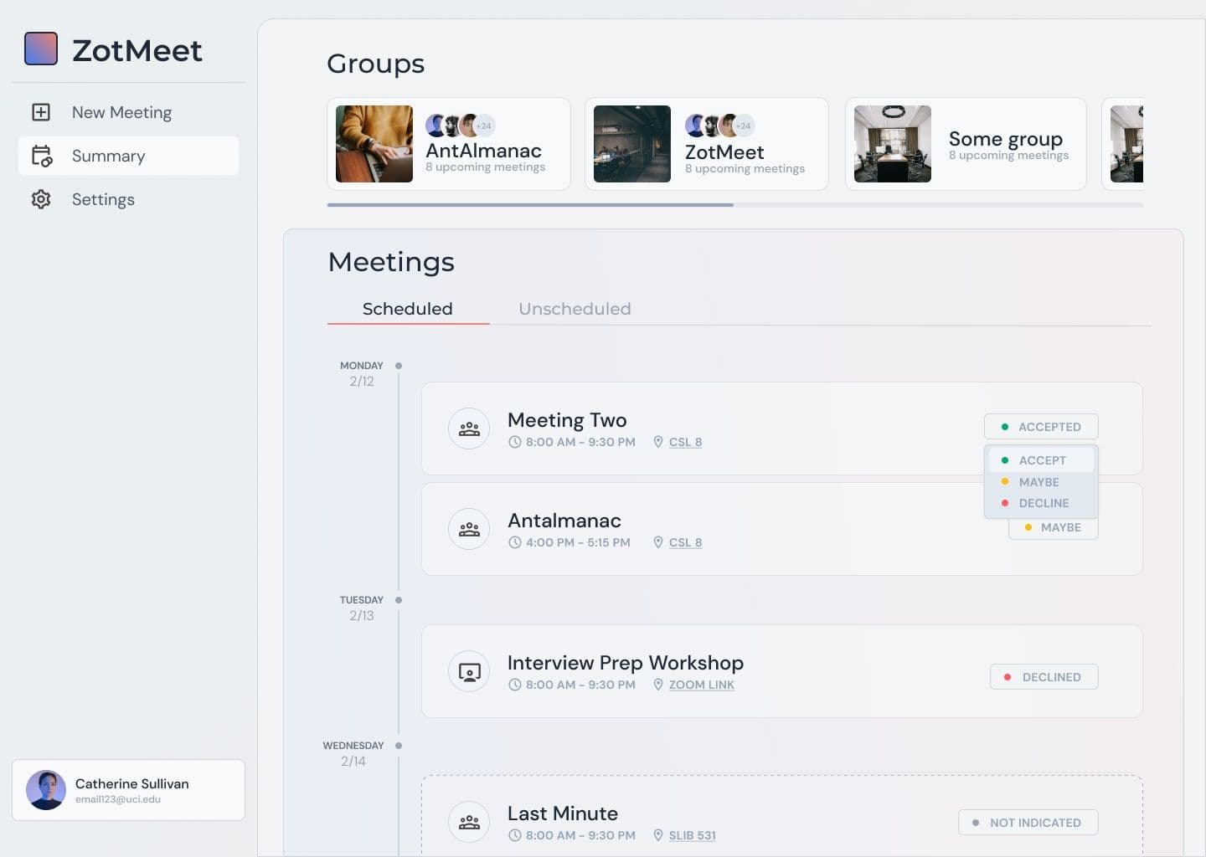The width and height of the screenshot is (1206, 857).
Task: Click the attendees icon for Meeting Two
Action: [x=468, y=428]
